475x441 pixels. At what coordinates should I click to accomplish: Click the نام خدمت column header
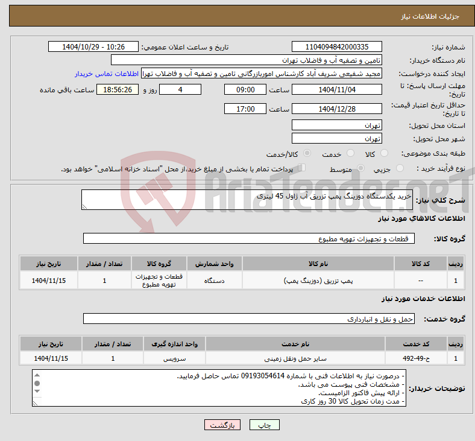[x=295, y=344]
